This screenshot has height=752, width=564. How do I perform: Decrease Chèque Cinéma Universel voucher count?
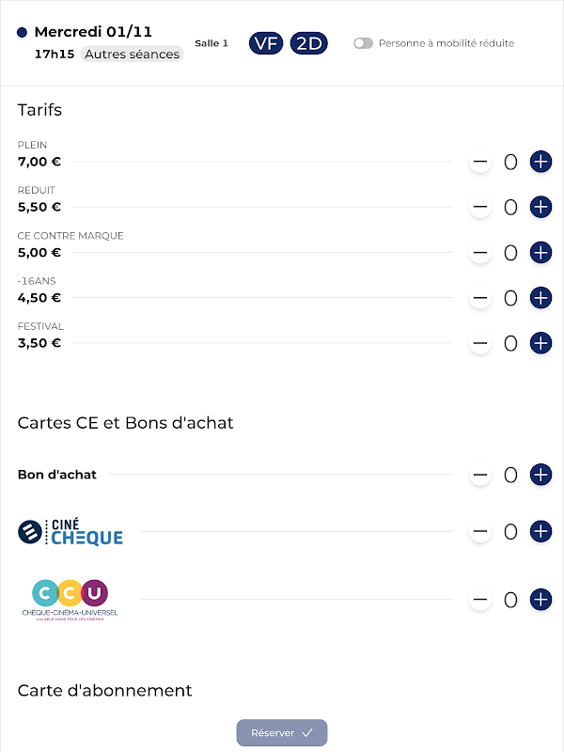pyautogui.click(x=480, y=599)
